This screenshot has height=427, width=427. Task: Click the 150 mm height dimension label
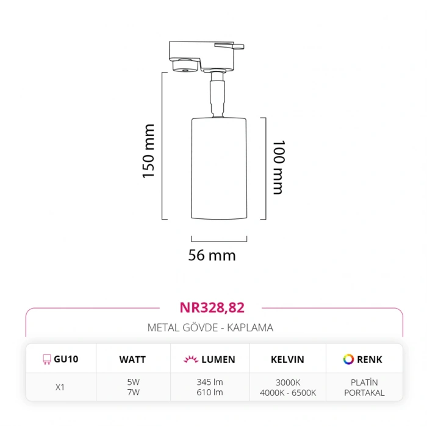[x=149, y=151]
